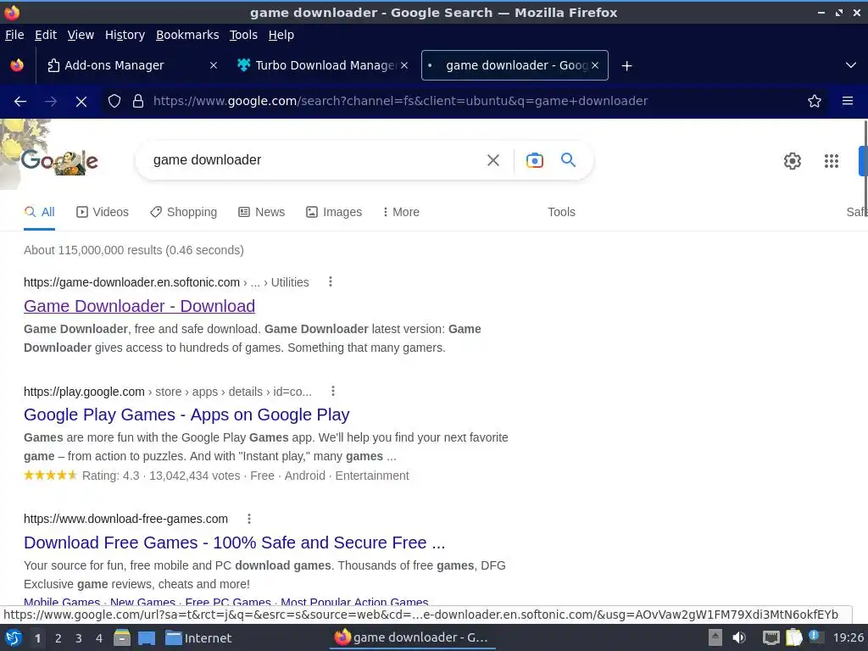Expand the More search filters dropdown
Viewport: 868px width, 651px height.
(x=401, y=212)
